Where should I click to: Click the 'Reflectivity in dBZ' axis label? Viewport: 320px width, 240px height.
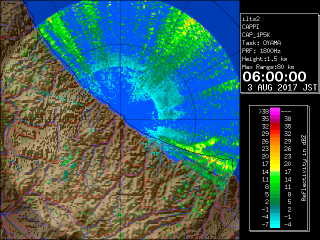click(x=304, y=168)
